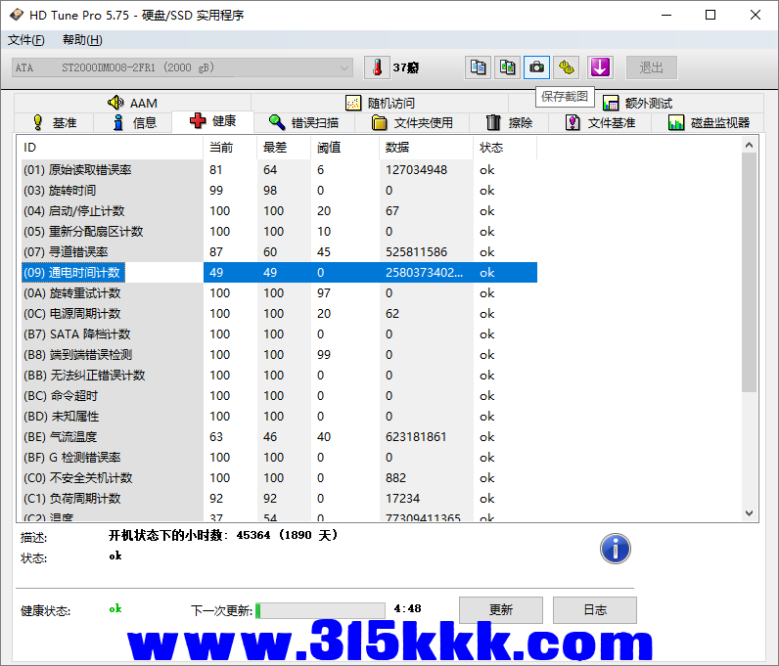Select row (C0) 不安全关机计数
The width and height of the screenshot is (779, 666).
pyautogui.click(x=279, y=478)
